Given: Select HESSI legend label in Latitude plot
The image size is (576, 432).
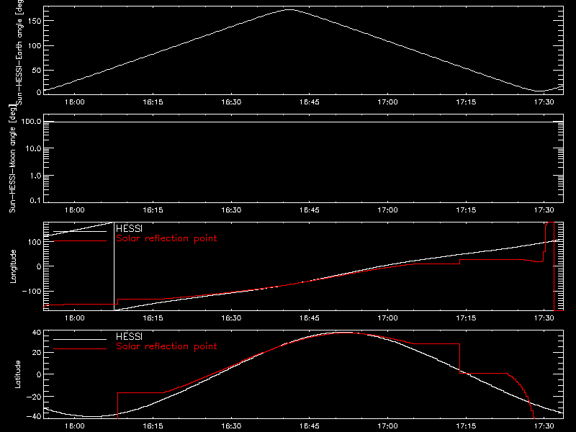Looking at the screenshot, I should (x=129, y=336).
